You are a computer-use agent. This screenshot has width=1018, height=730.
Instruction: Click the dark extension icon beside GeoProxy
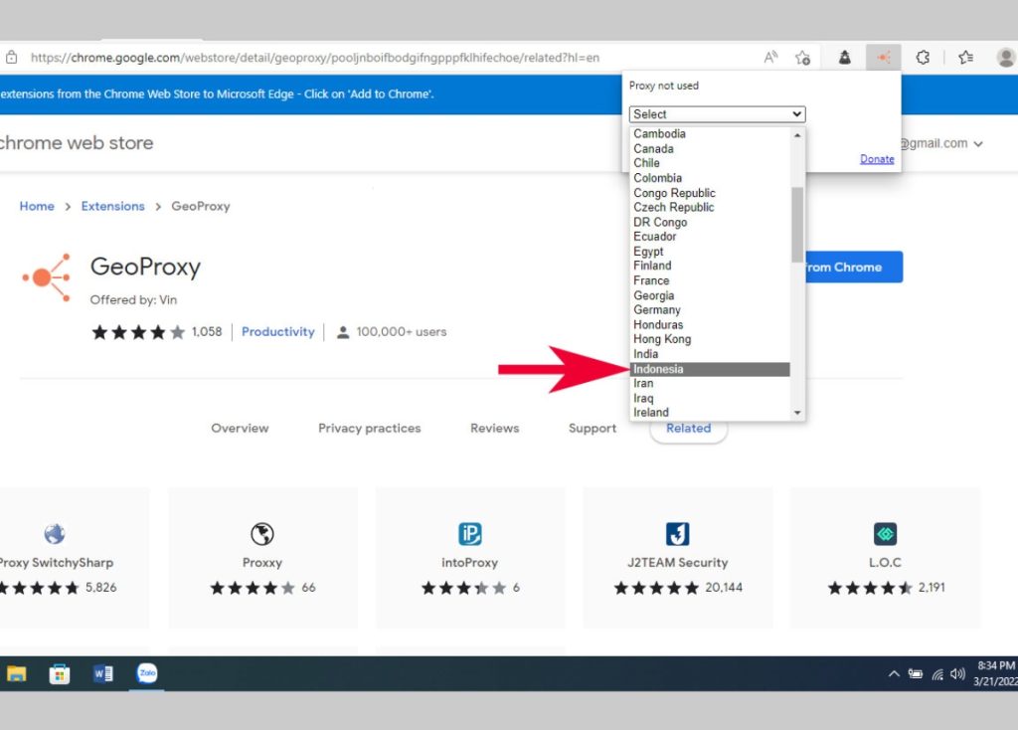click(845, 57)
